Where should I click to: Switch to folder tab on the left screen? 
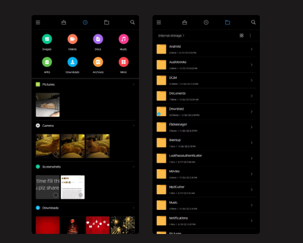pos(106,23)
